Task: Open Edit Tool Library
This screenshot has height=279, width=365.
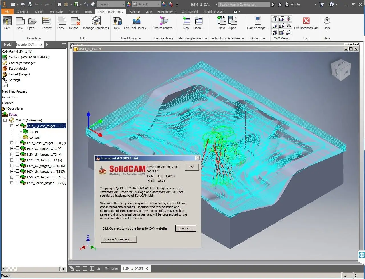Action: pos(137,23)
